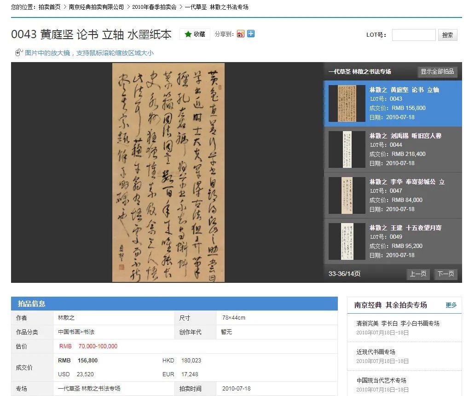Open 林散之 李华 奉寄彭城公 title

point(407,182)
